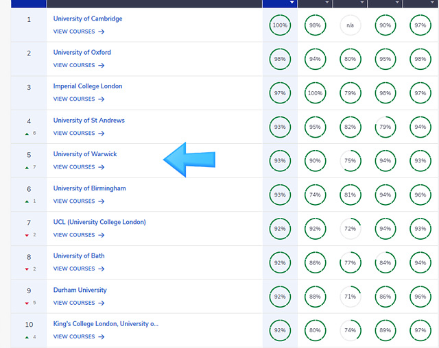439x348 pixels.
Task: View courses for UCL
Action: tap(79, 235)
